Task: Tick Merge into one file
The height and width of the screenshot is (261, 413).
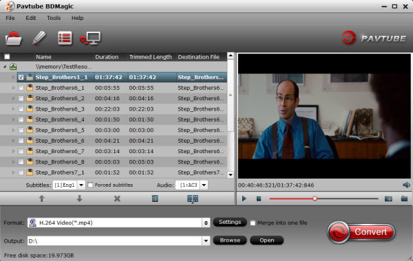Action: click(253, 223)
